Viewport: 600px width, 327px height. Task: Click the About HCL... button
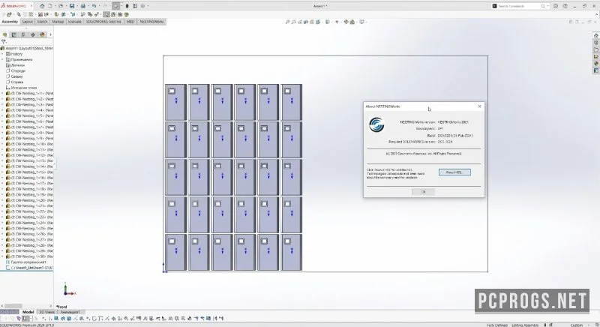click(x=454, y=172)
